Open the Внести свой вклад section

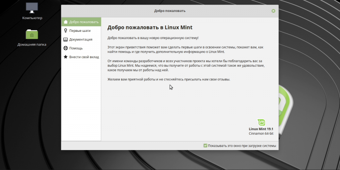84,57
